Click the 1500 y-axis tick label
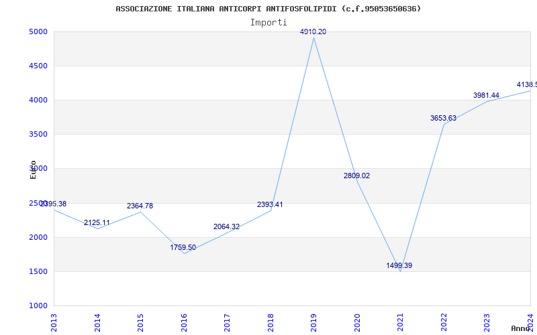This screenshot has height=335, width=537. [x=37, y=272]
